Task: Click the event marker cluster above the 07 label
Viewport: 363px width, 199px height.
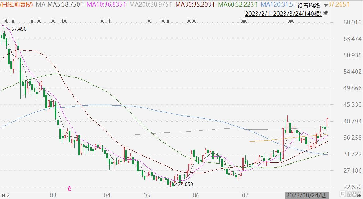Action: click(x=244, y=21)
